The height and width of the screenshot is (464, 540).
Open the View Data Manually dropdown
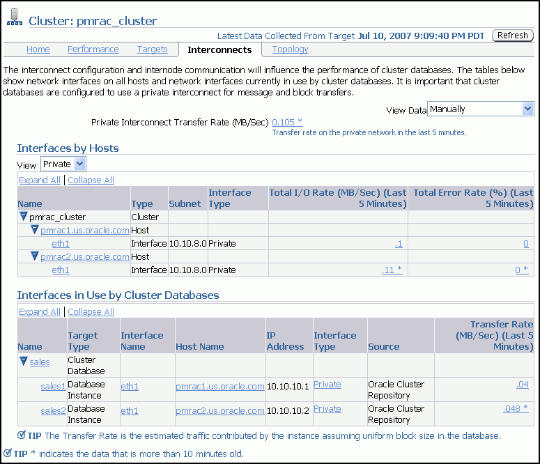coord(481,109)
